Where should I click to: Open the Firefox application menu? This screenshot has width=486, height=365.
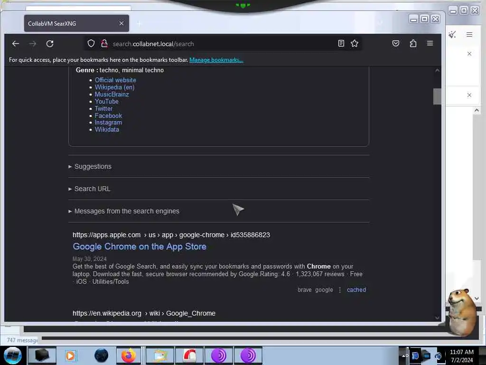[x=430, y=43]
